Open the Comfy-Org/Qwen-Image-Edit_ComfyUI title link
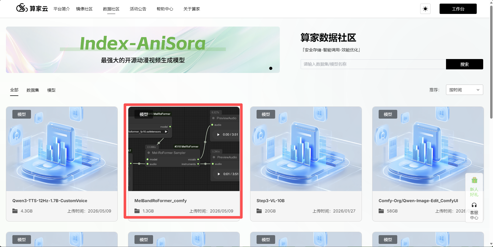Screen dimensions: 493x247 tap(418, 201)
